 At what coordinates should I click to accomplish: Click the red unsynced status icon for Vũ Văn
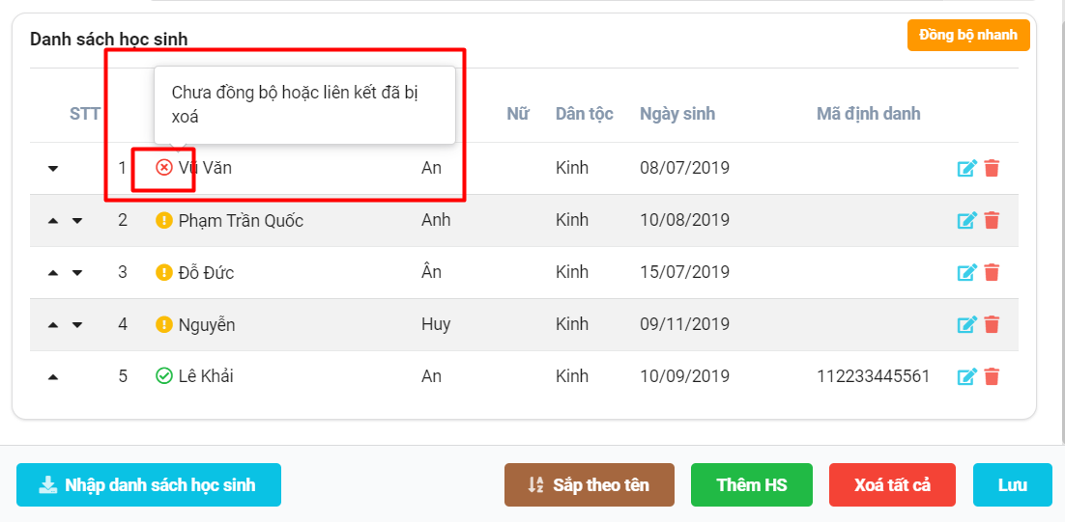coord(164,168)
